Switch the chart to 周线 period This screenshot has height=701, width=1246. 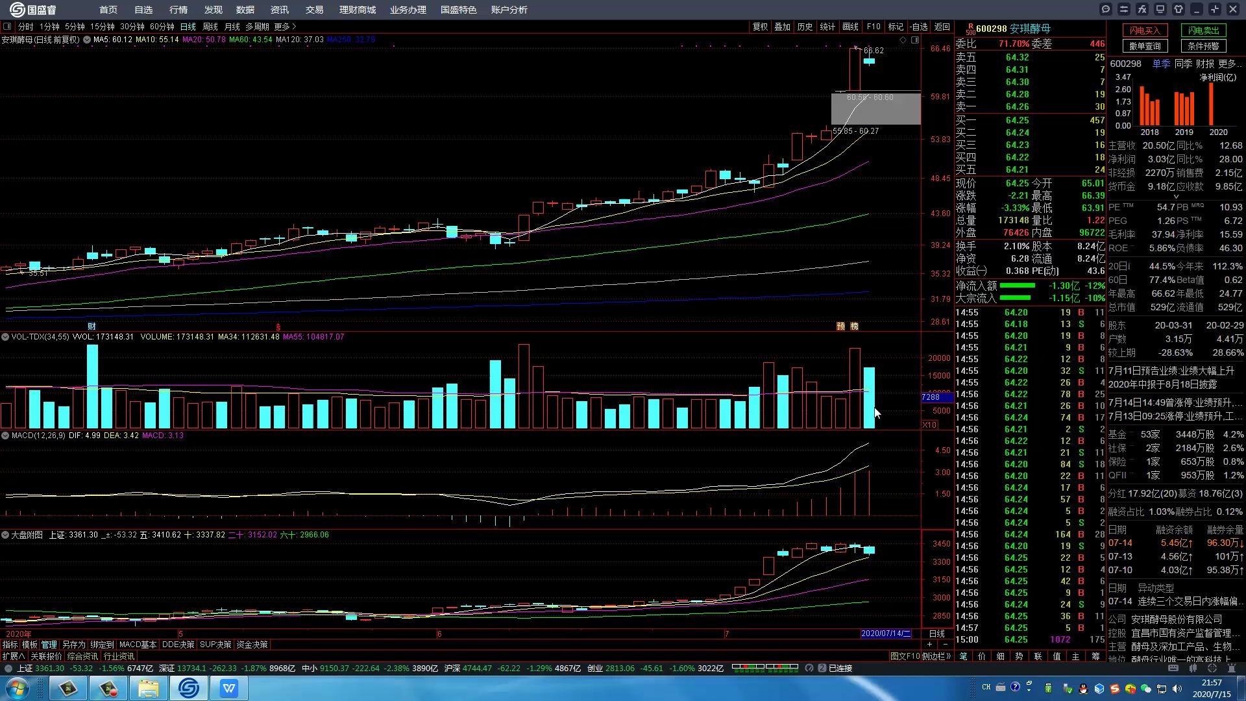point(210,27)
